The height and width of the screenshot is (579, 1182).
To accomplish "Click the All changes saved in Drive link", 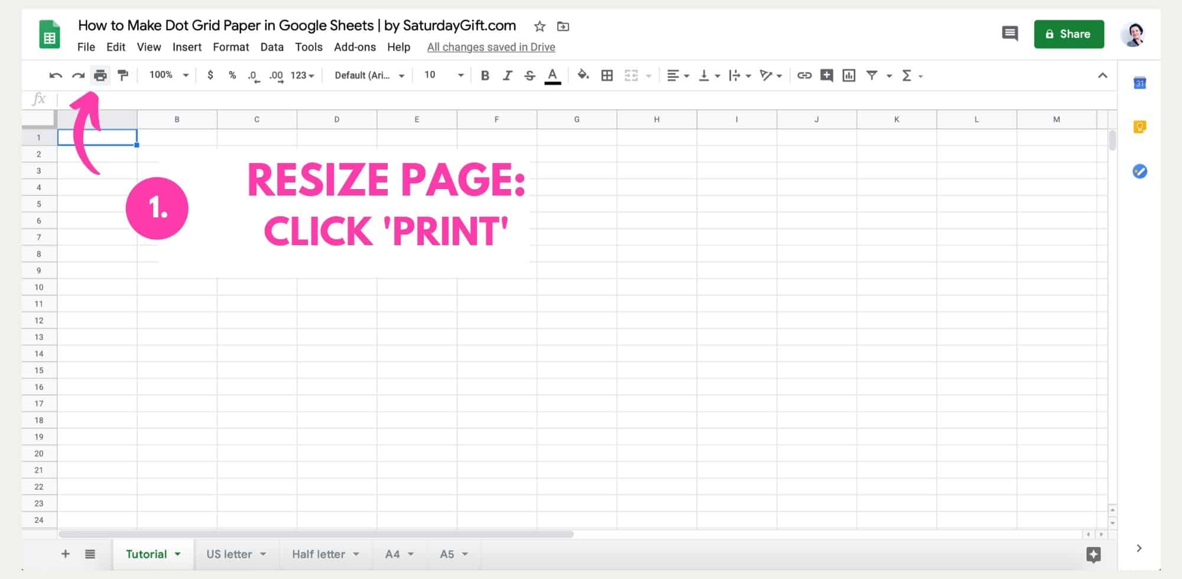I will coord(491,47).
